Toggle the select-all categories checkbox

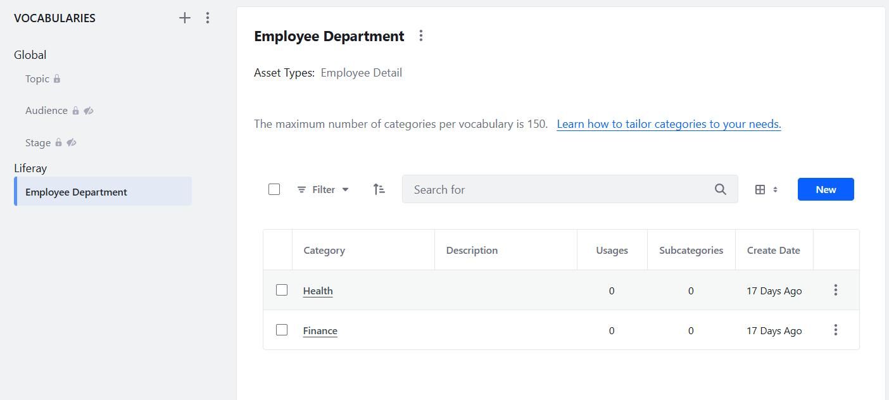point(274,189)
